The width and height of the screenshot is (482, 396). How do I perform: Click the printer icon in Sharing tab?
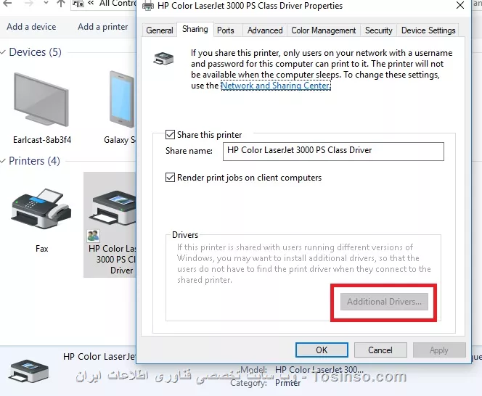(x=163, y=58)
